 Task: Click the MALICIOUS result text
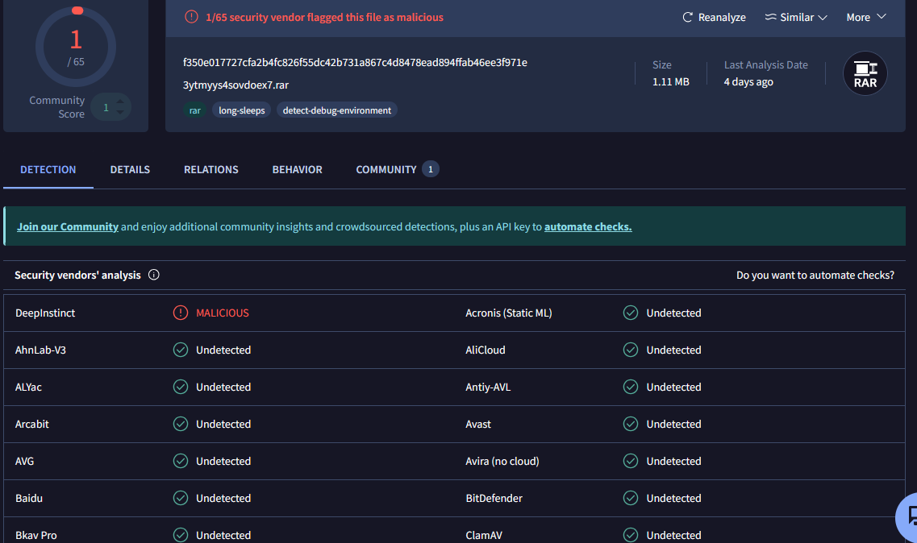[x=223, y=313]
